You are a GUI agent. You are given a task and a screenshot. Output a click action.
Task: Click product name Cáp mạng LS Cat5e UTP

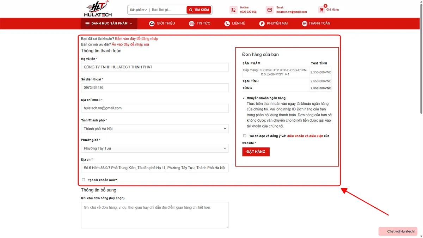(275, 72)
